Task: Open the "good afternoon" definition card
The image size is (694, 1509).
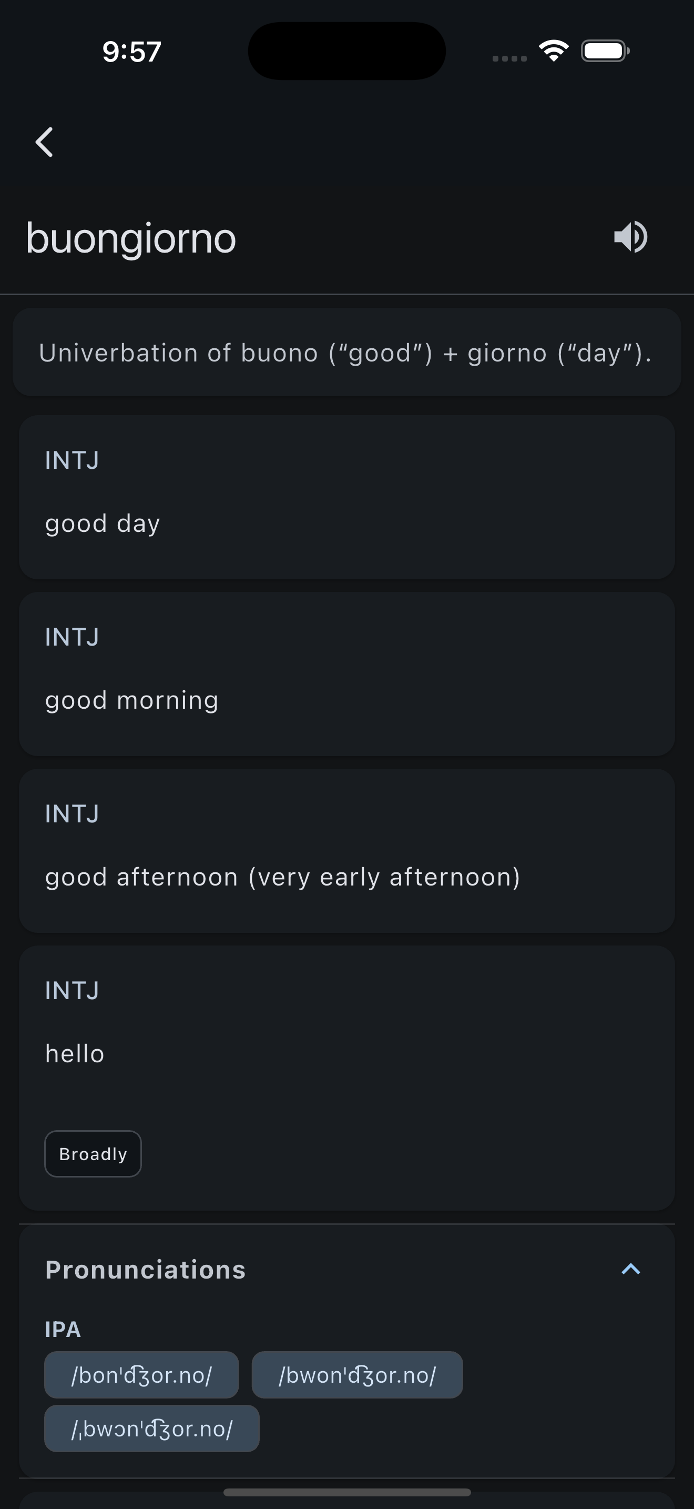Action: [346, 851]
